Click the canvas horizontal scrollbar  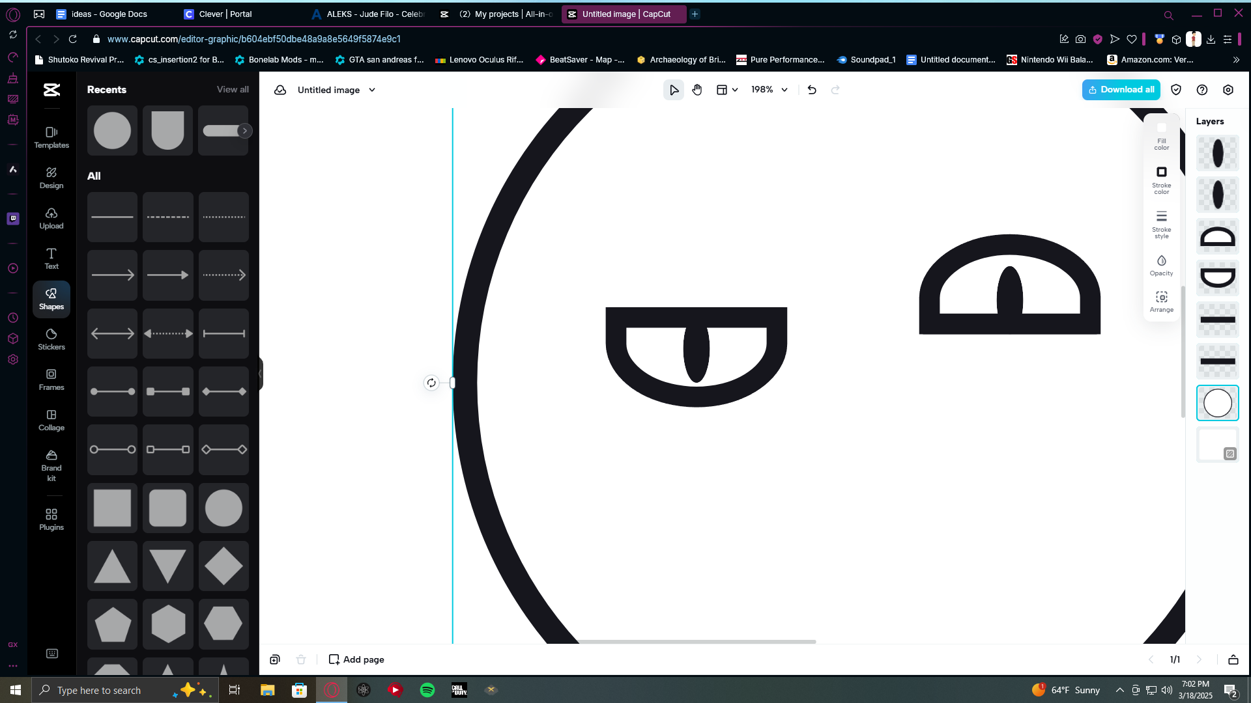pyautogui.click(x=697, y=642)
